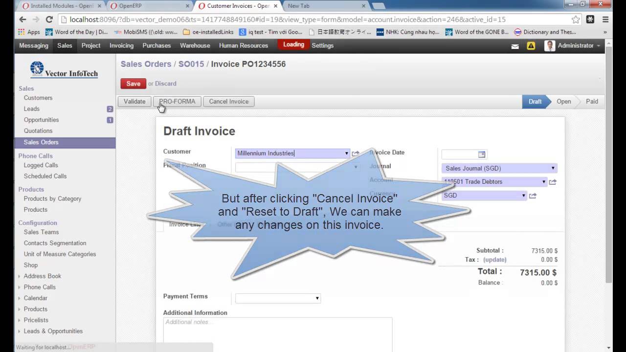Open the Invoice Date calendar picker icon

(x=482, y=154)
